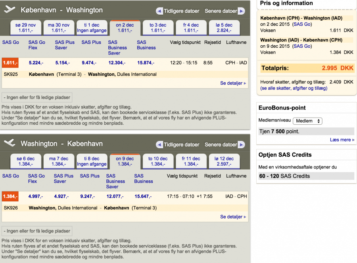This screenshot has height=263, width=357.
Task: Select the sø 6 dec return tab
Action: [x=26, y=162]
